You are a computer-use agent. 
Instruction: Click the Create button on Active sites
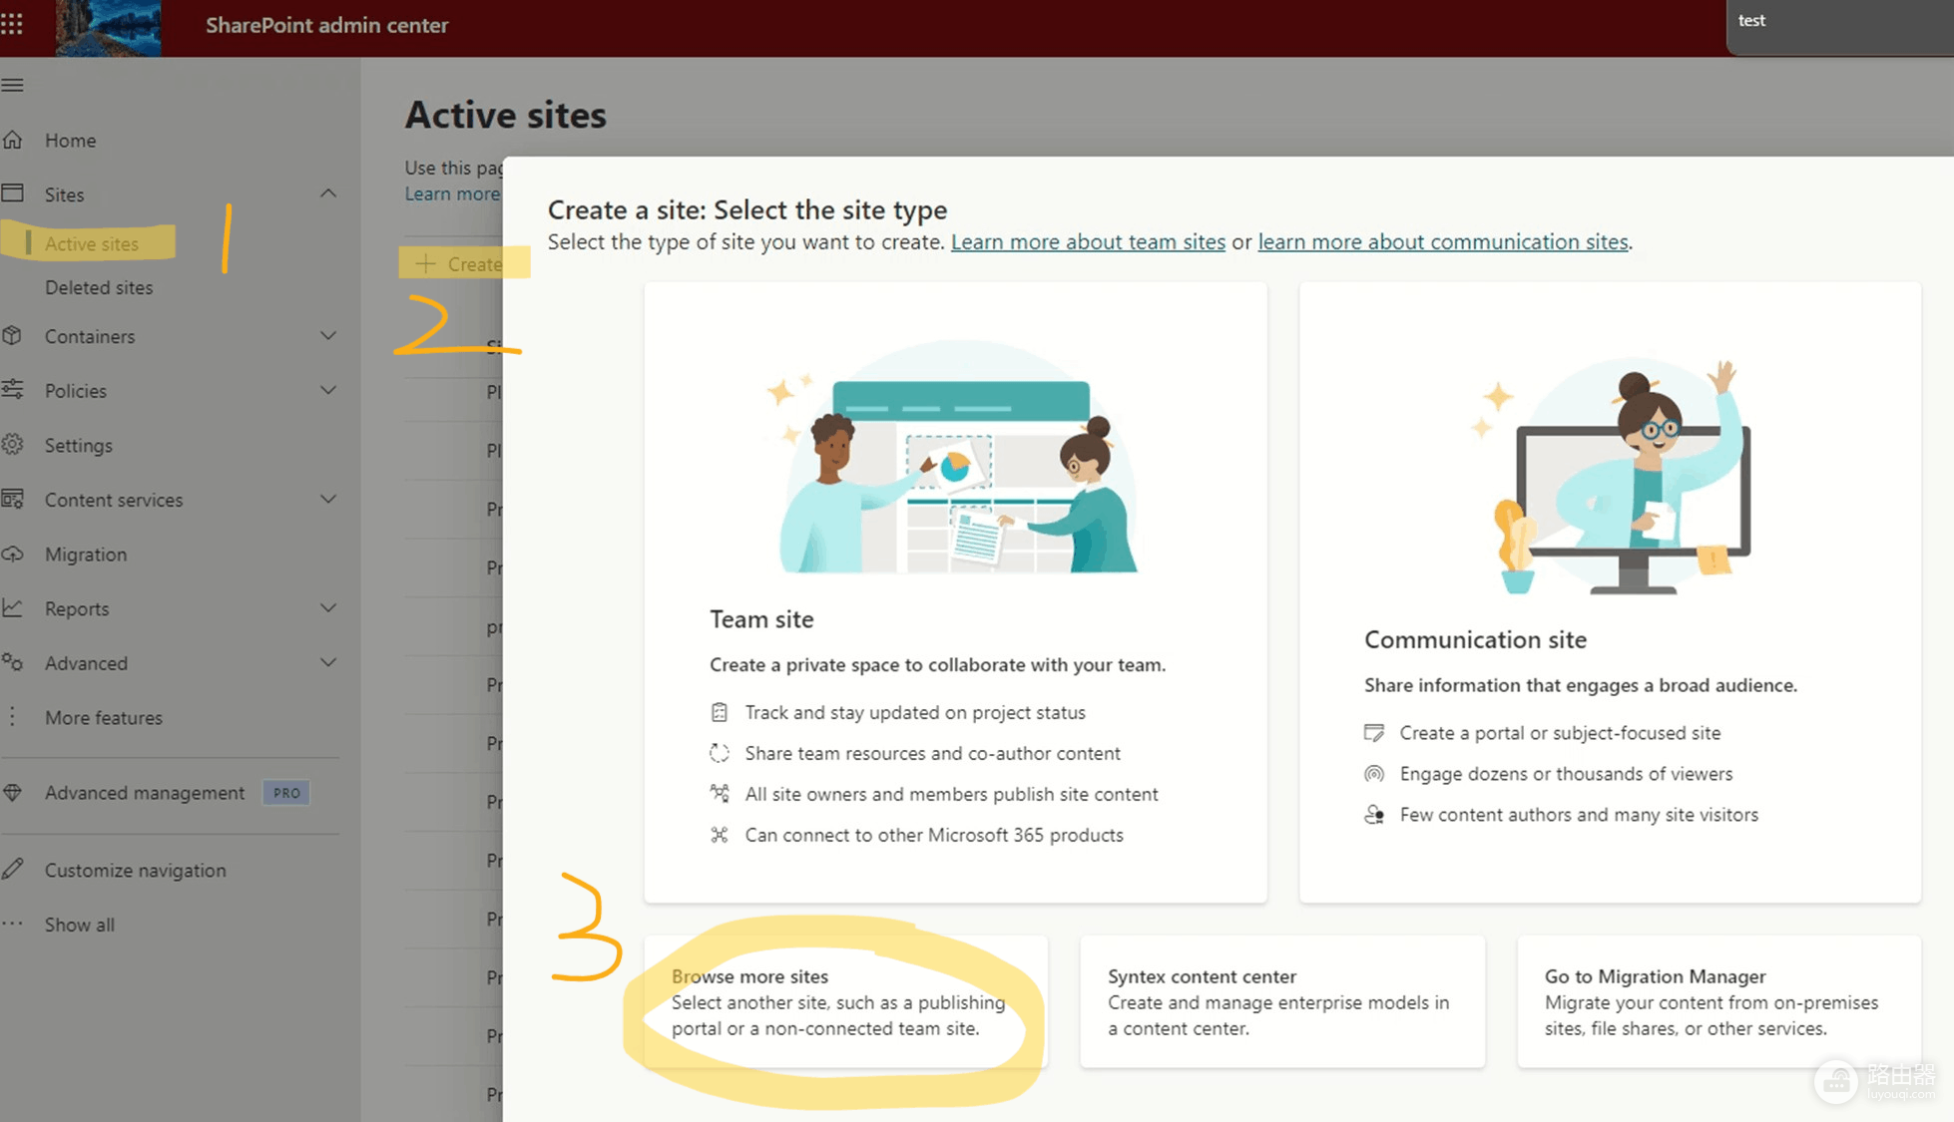click(x=459, y=263)
